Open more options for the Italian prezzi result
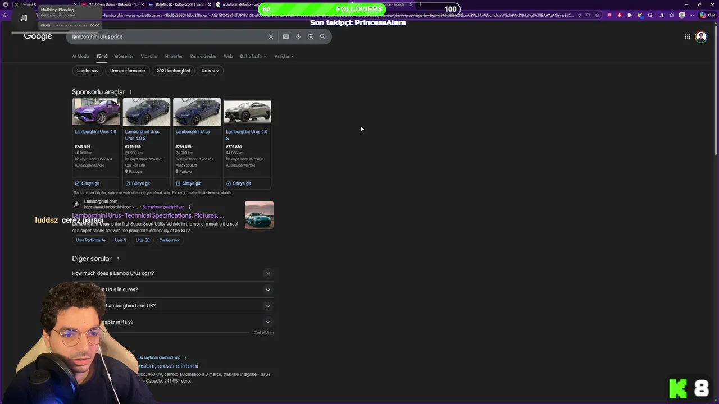 click(185, 357)
